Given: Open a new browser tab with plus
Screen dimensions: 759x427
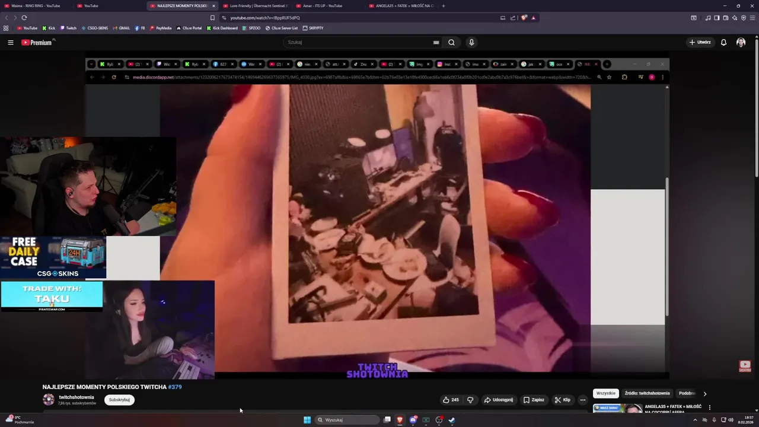Looking at the screenshot, I should (x=443, y=6).
